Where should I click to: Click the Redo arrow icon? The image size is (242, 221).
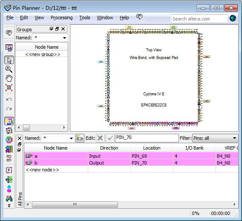click(x=9, y=109)
